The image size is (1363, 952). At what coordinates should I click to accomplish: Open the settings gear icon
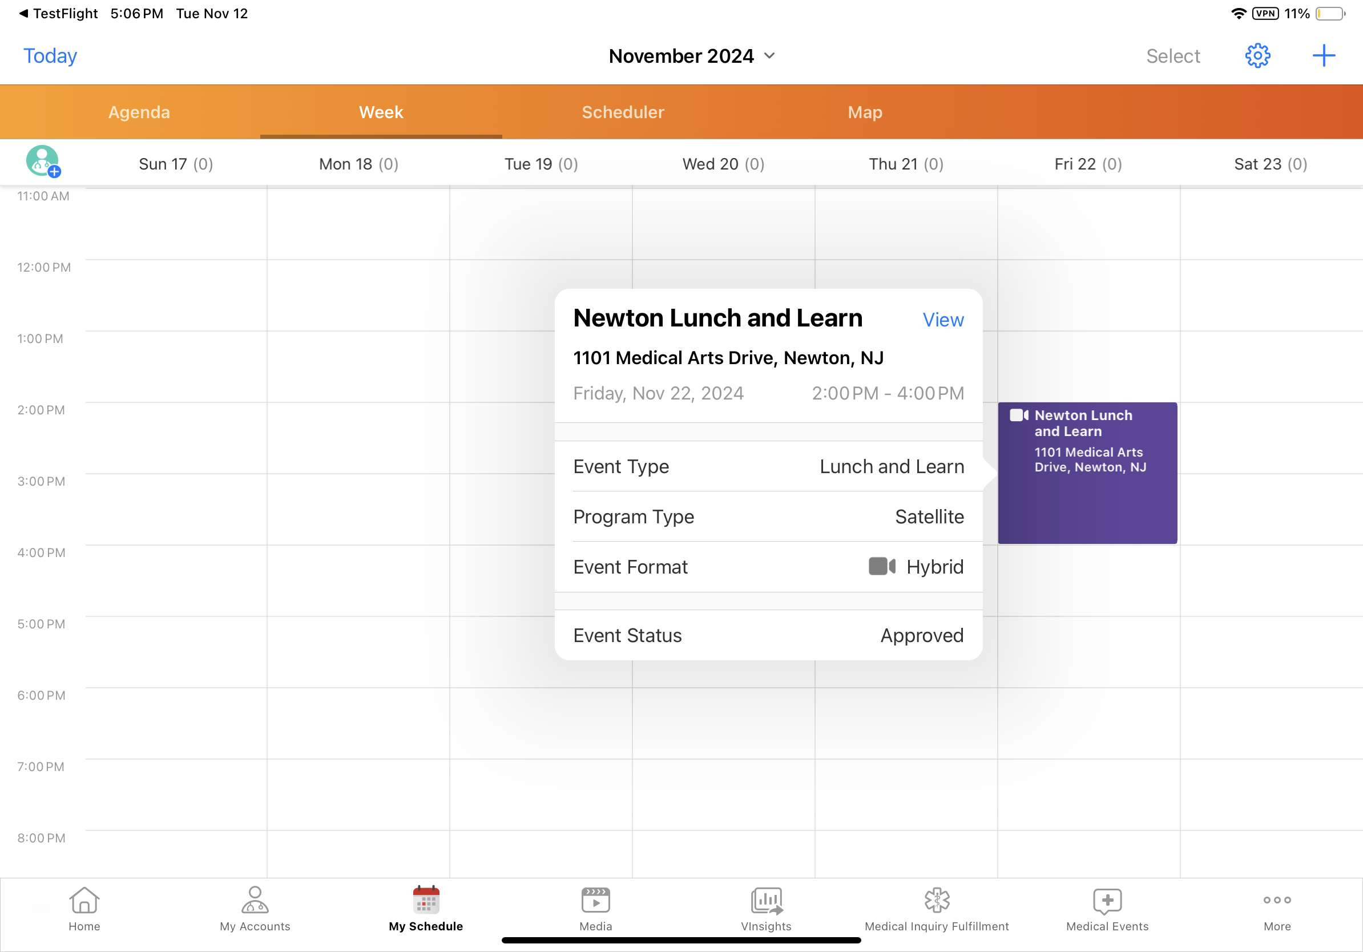pyautogui.click(x=1257, y=56)
